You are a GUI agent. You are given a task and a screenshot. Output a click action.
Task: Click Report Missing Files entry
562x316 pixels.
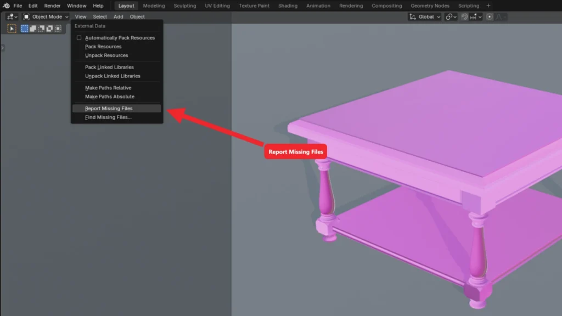click(117, 109)
